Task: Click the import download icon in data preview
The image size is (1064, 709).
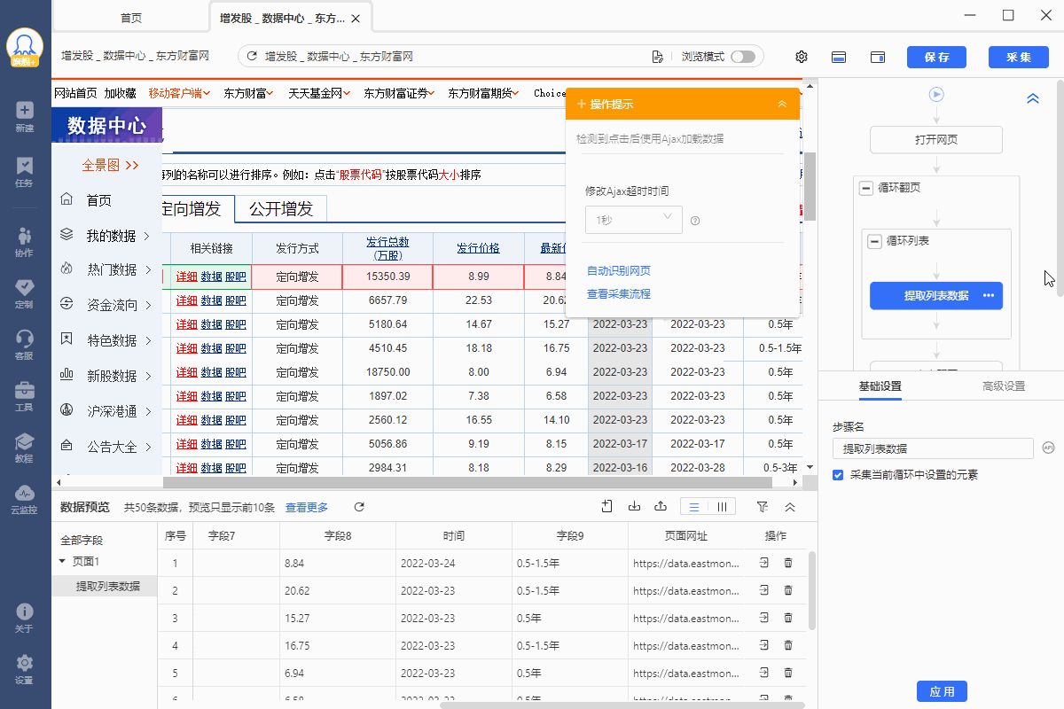Action: tap(634, 507)
